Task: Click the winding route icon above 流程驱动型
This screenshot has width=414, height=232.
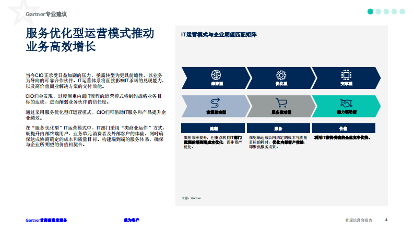Action: 215,103
